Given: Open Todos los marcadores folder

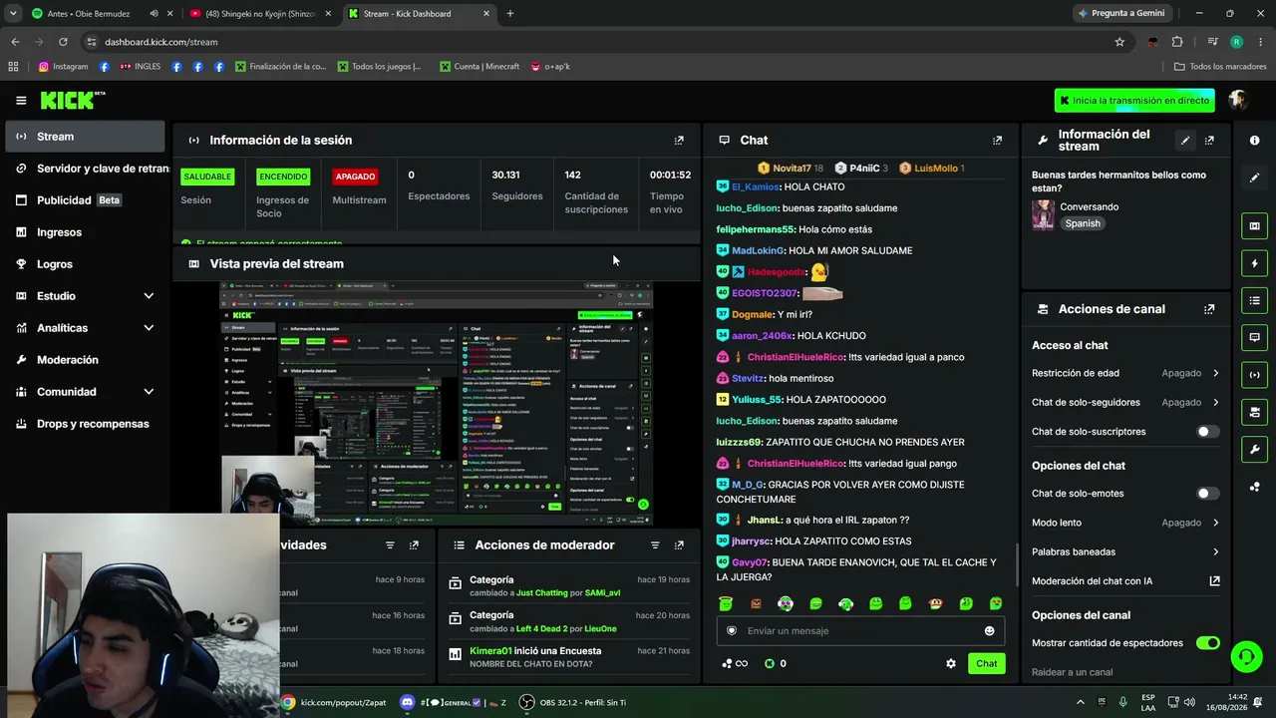Looking at the screenshot, I should 1220,67.
